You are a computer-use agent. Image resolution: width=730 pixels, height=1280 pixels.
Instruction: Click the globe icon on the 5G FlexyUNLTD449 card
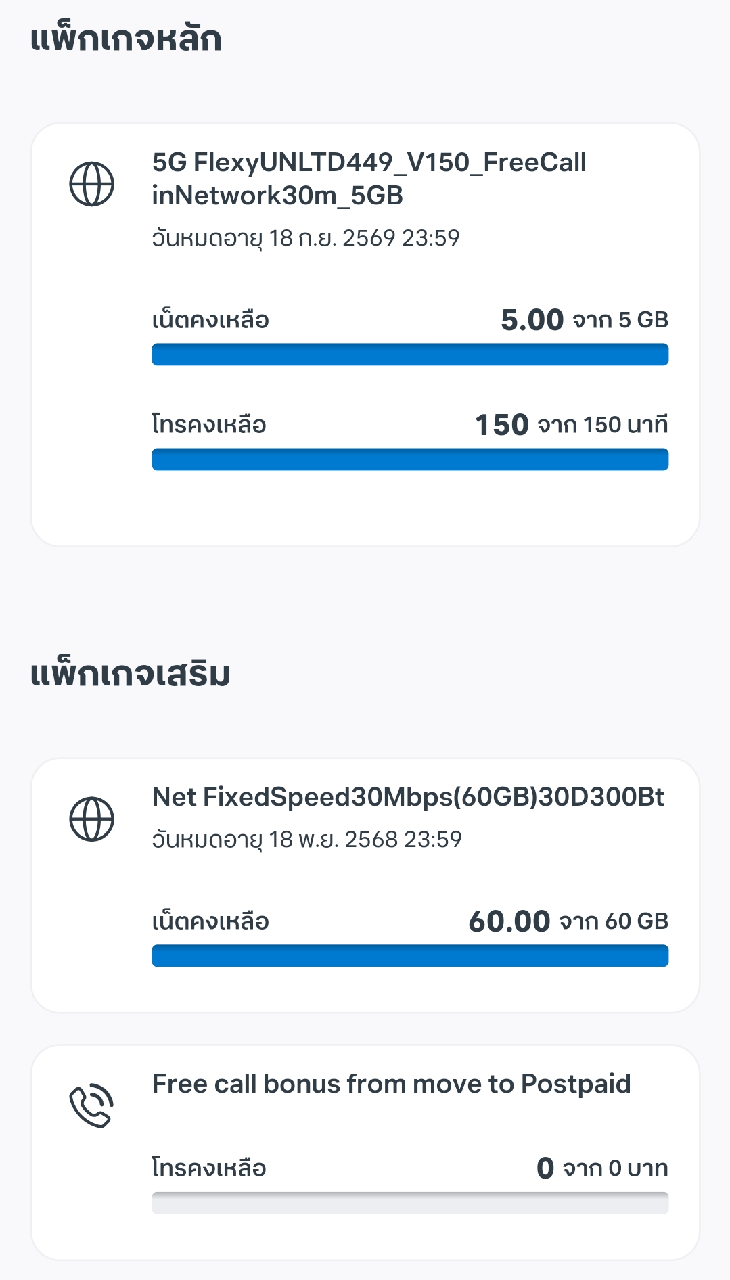[92, 184]
